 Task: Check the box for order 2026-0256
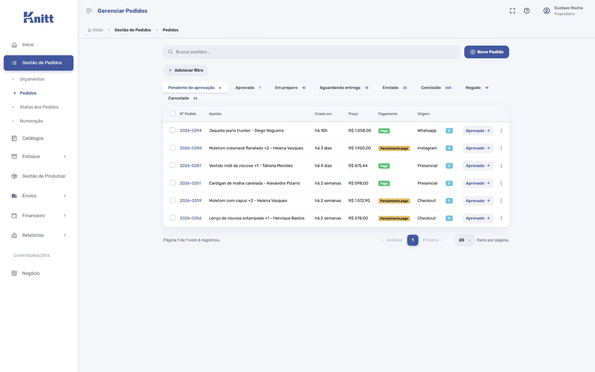click(x=173, y=218)
